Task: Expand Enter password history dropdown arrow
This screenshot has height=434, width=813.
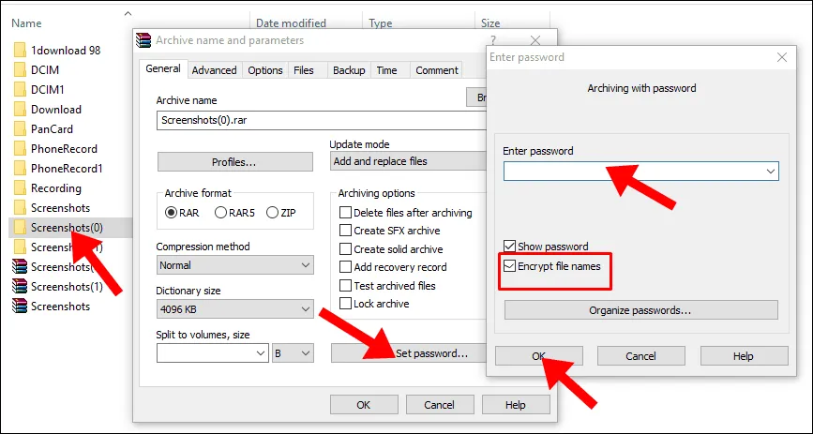Action: point(771,172)
